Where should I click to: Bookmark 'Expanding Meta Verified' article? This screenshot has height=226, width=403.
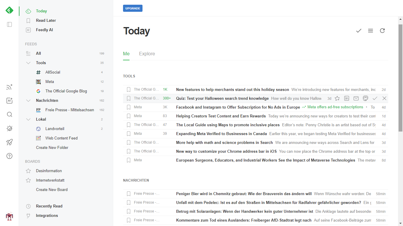click(129, 134)
